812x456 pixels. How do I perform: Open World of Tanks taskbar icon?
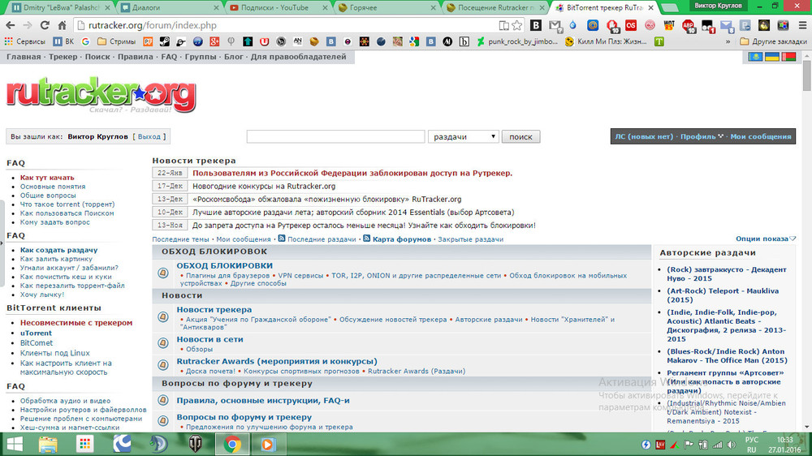pos(195,445)
